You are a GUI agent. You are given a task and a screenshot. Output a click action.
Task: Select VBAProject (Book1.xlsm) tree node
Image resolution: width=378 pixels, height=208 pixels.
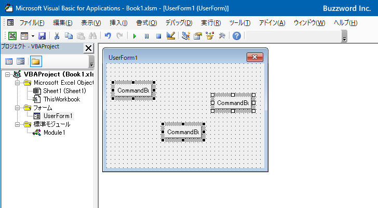coord(59,74)
